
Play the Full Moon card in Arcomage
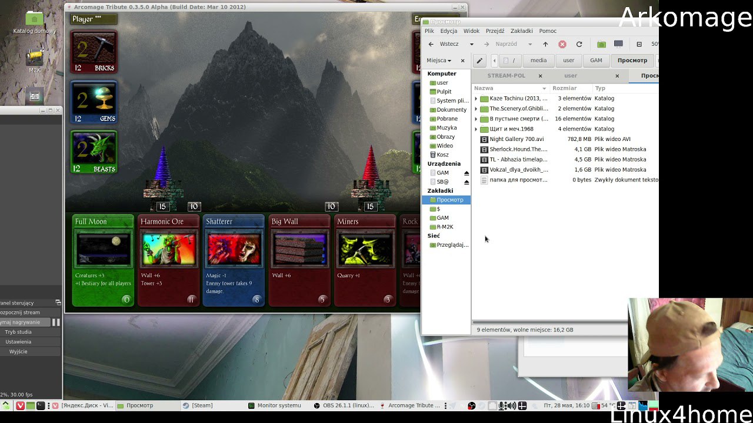103,261
